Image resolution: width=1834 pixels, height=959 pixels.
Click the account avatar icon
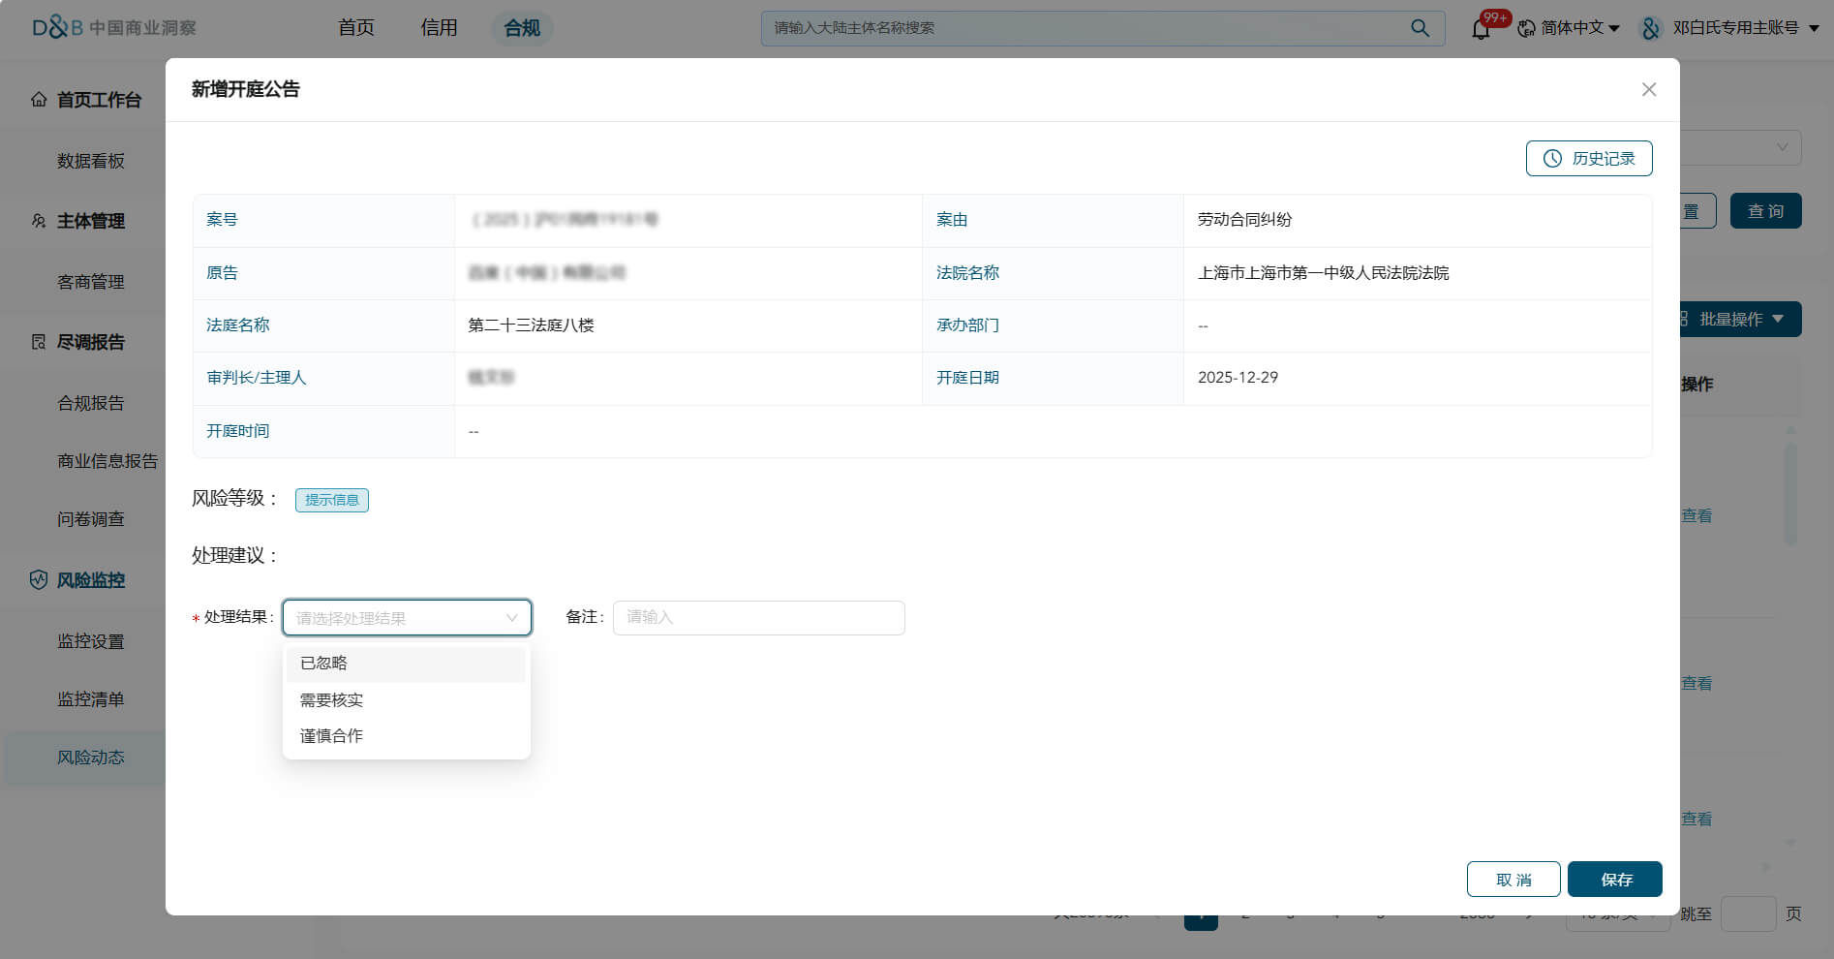click(1650, 28)
